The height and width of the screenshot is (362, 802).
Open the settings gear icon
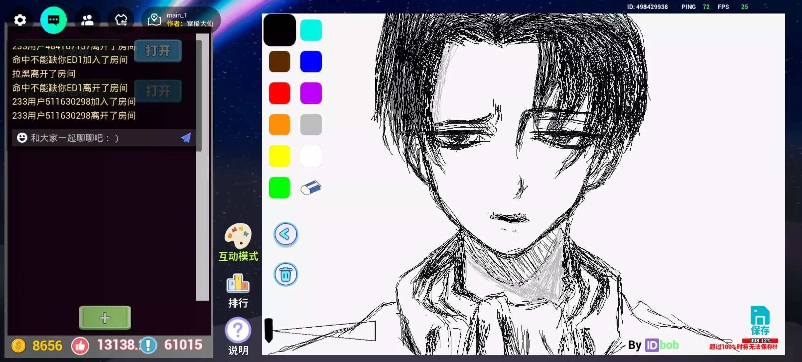tap(20, 20)
